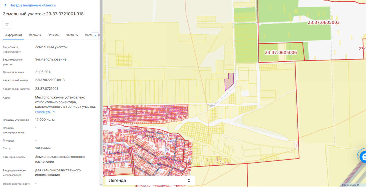This screenshot has height=187, width=366.
Task: Click the Развернуть address link
Action: [43, 112]
